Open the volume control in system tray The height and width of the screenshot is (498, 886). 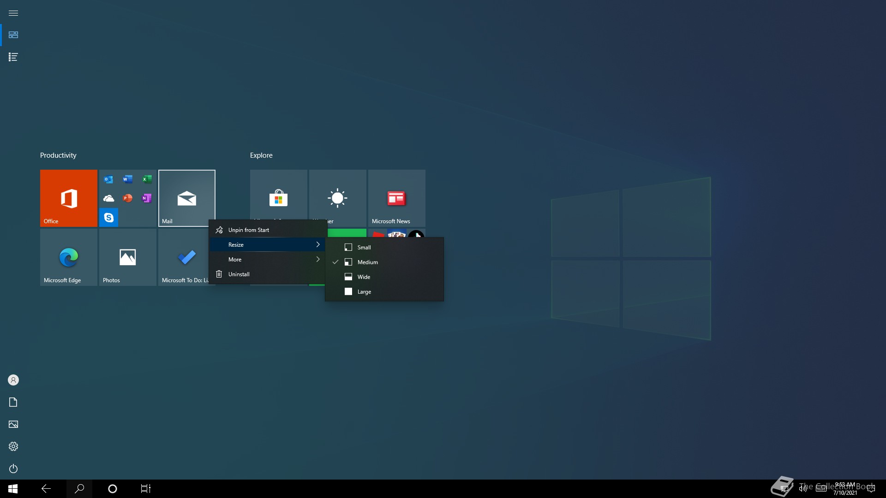[x=803, y=489]
